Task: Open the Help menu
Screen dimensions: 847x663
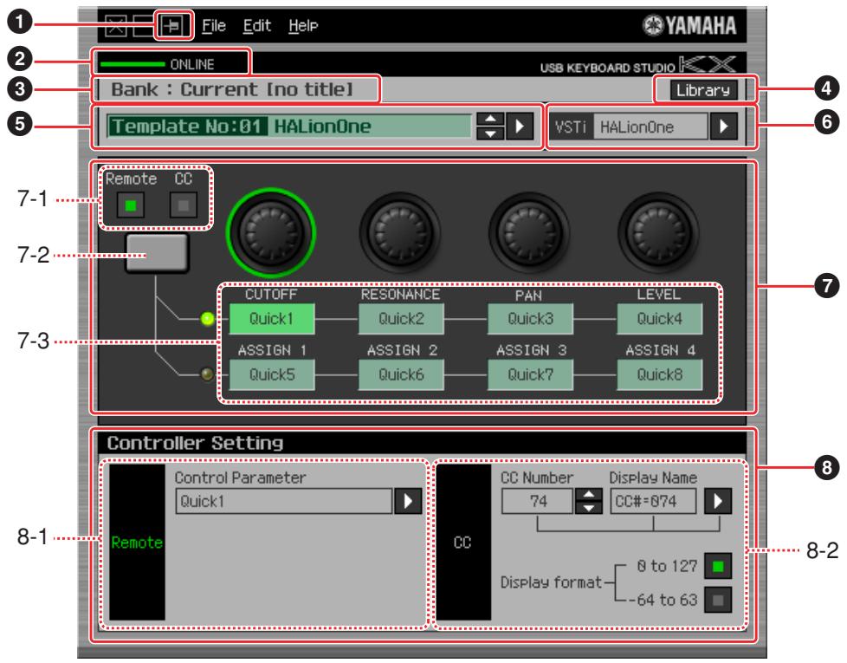Action: tap(303, 25)
